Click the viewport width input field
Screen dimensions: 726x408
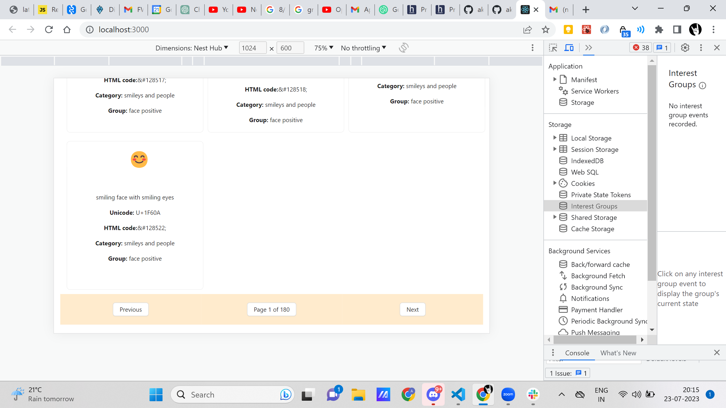point(252,48)
